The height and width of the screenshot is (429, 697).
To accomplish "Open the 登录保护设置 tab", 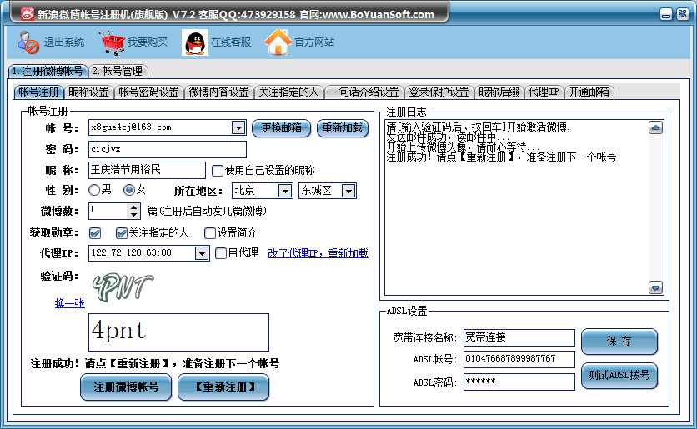I will coord(439,92).
